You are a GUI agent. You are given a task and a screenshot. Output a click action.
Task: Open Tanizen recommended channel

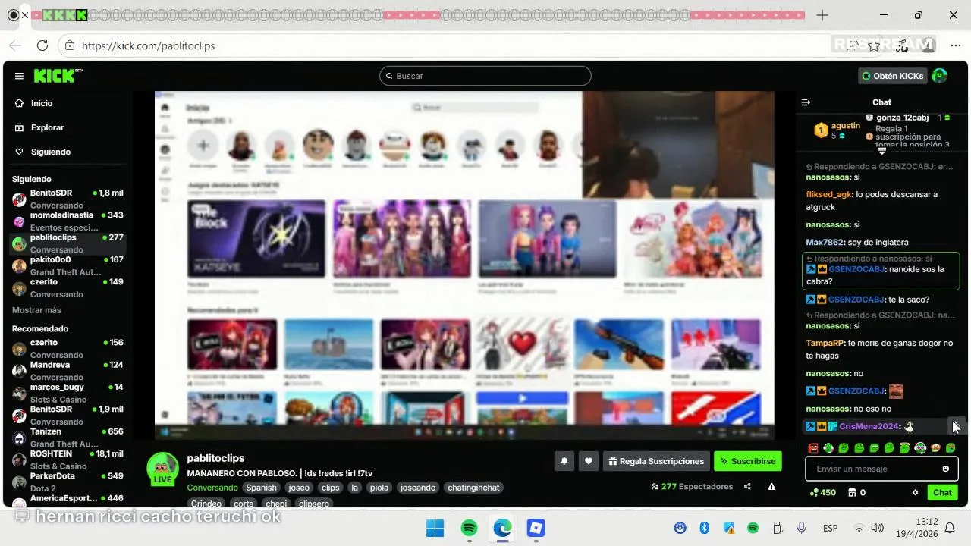point(67,438)
